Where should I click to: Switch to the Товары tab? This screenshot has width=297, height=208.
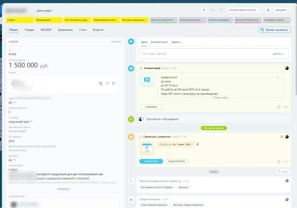tap(29, 30)
